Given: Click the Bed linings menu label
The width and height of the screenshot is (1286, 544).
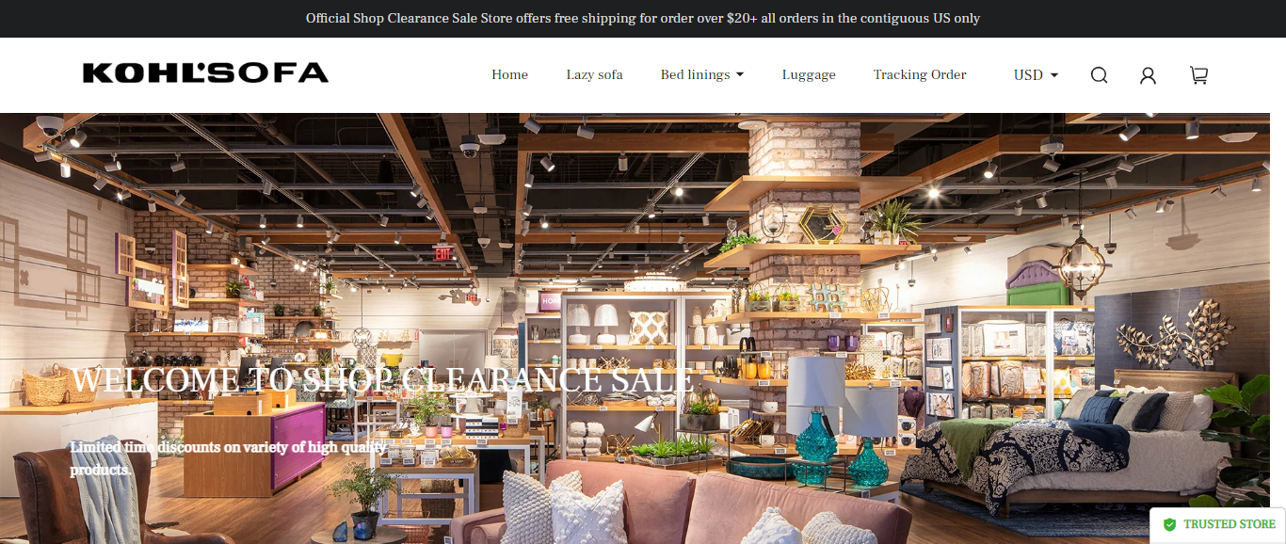Looking at the screenshot, I should point(695,75).
